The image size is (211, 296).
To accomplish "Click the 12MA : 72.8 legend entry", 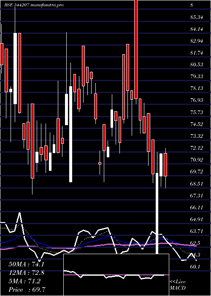I will point(26,273).
